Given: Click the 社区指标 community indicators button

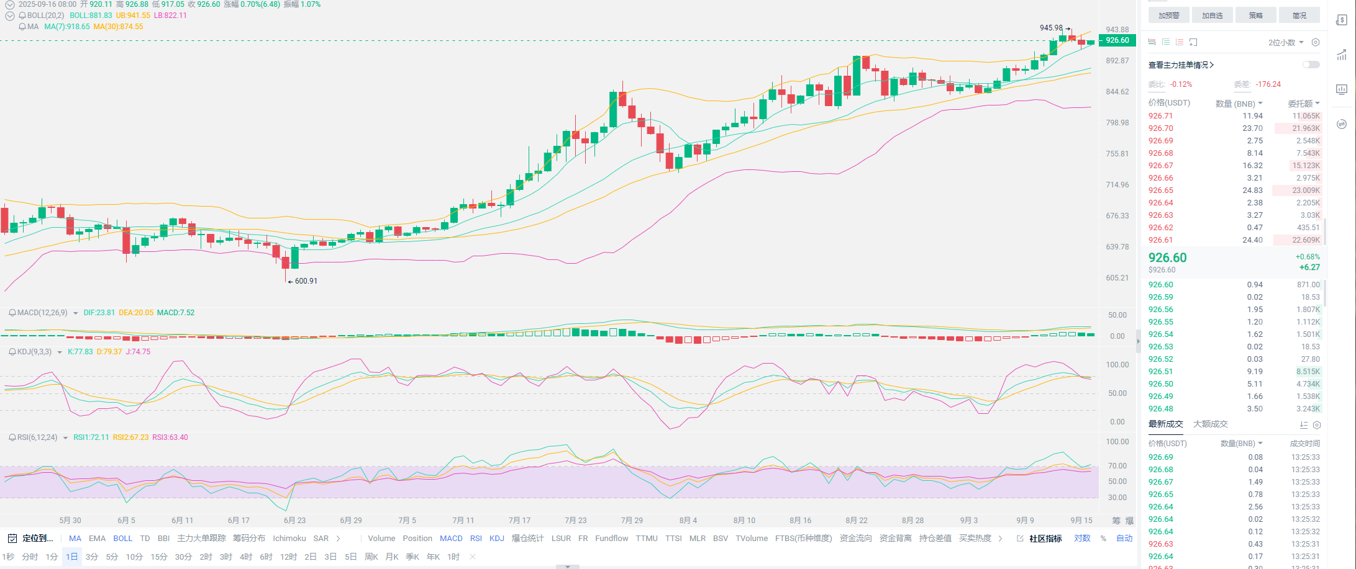Looking at the screenshot, I should tap(1045, 539).
